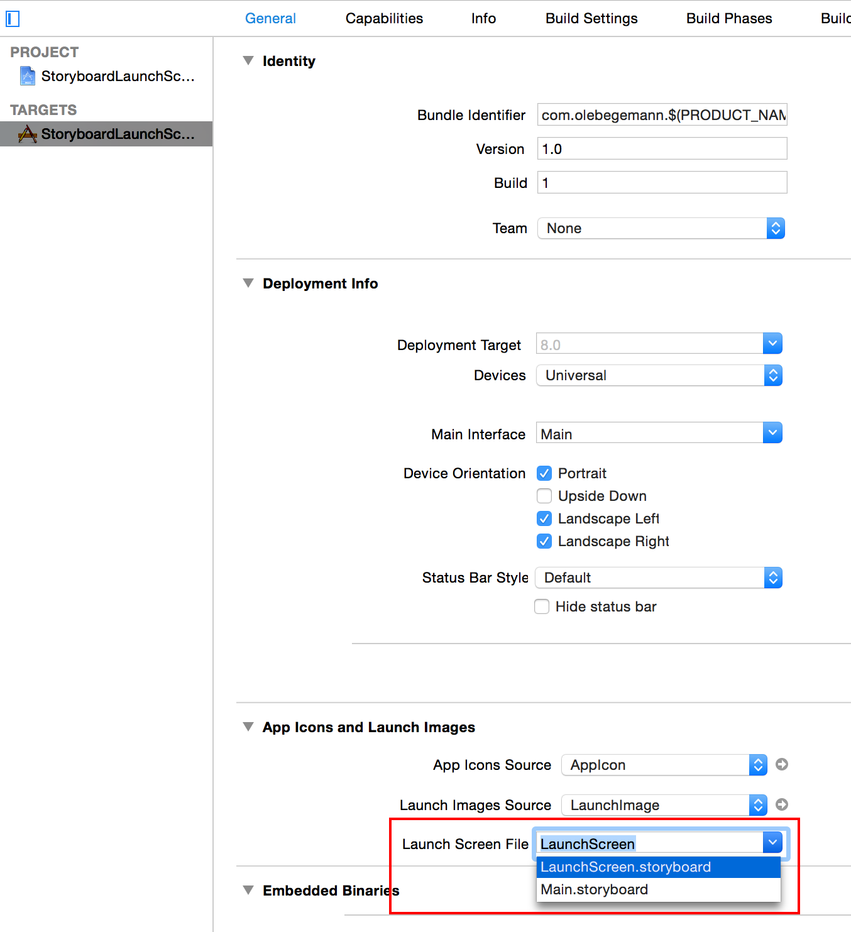This screenshot has width=851, height=932.
Task: Select the StoryboardLaunchSc project file icon
Action: 27,76
